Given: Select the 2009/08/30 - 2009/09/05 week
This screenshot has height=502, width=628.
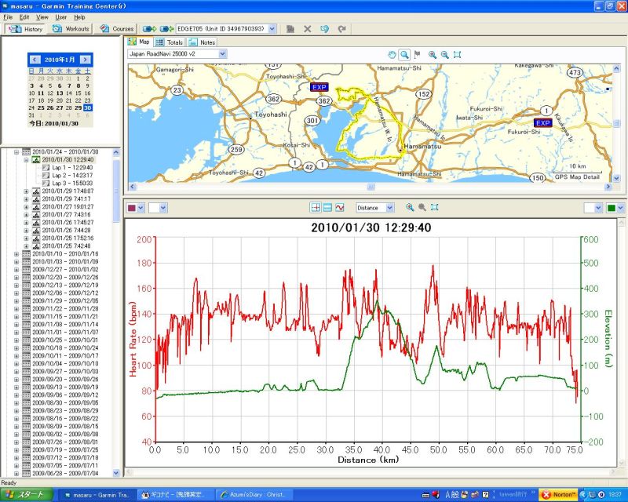Looking at the screenshot, I should click(65, 402).
